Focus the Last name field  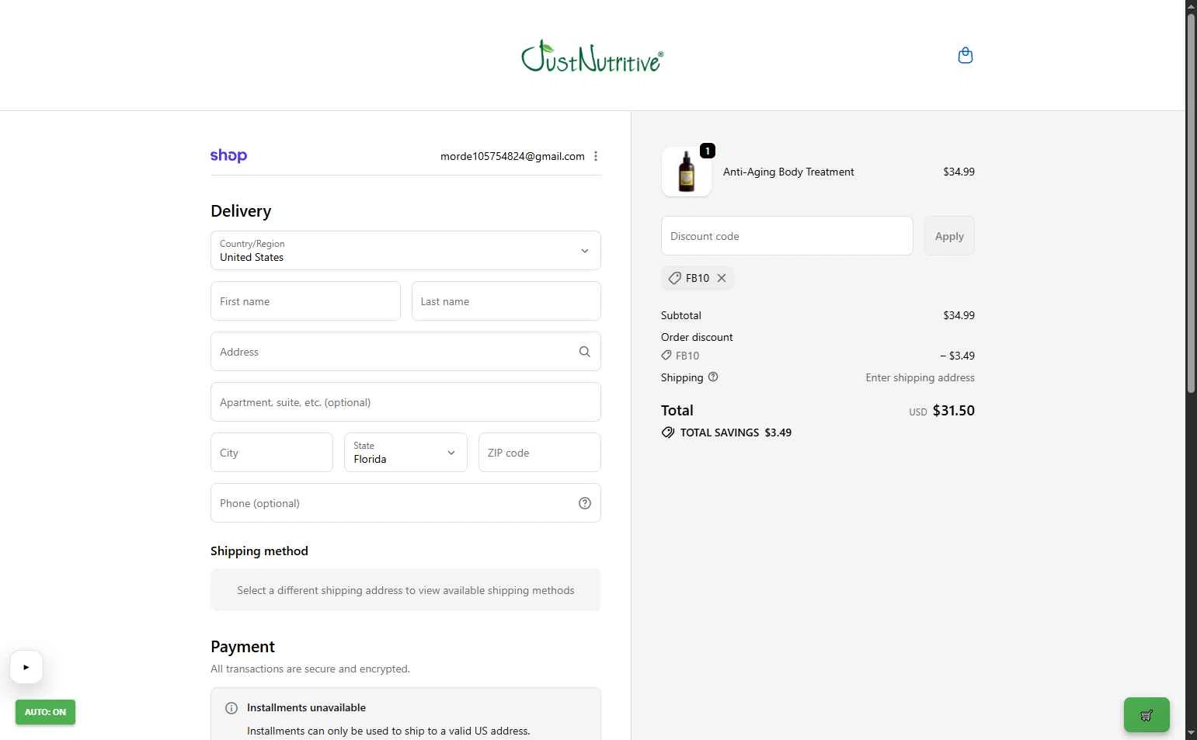tap(506, 301)
